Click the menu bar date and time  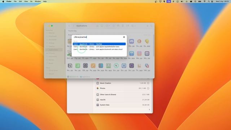[x=222, y=1]
